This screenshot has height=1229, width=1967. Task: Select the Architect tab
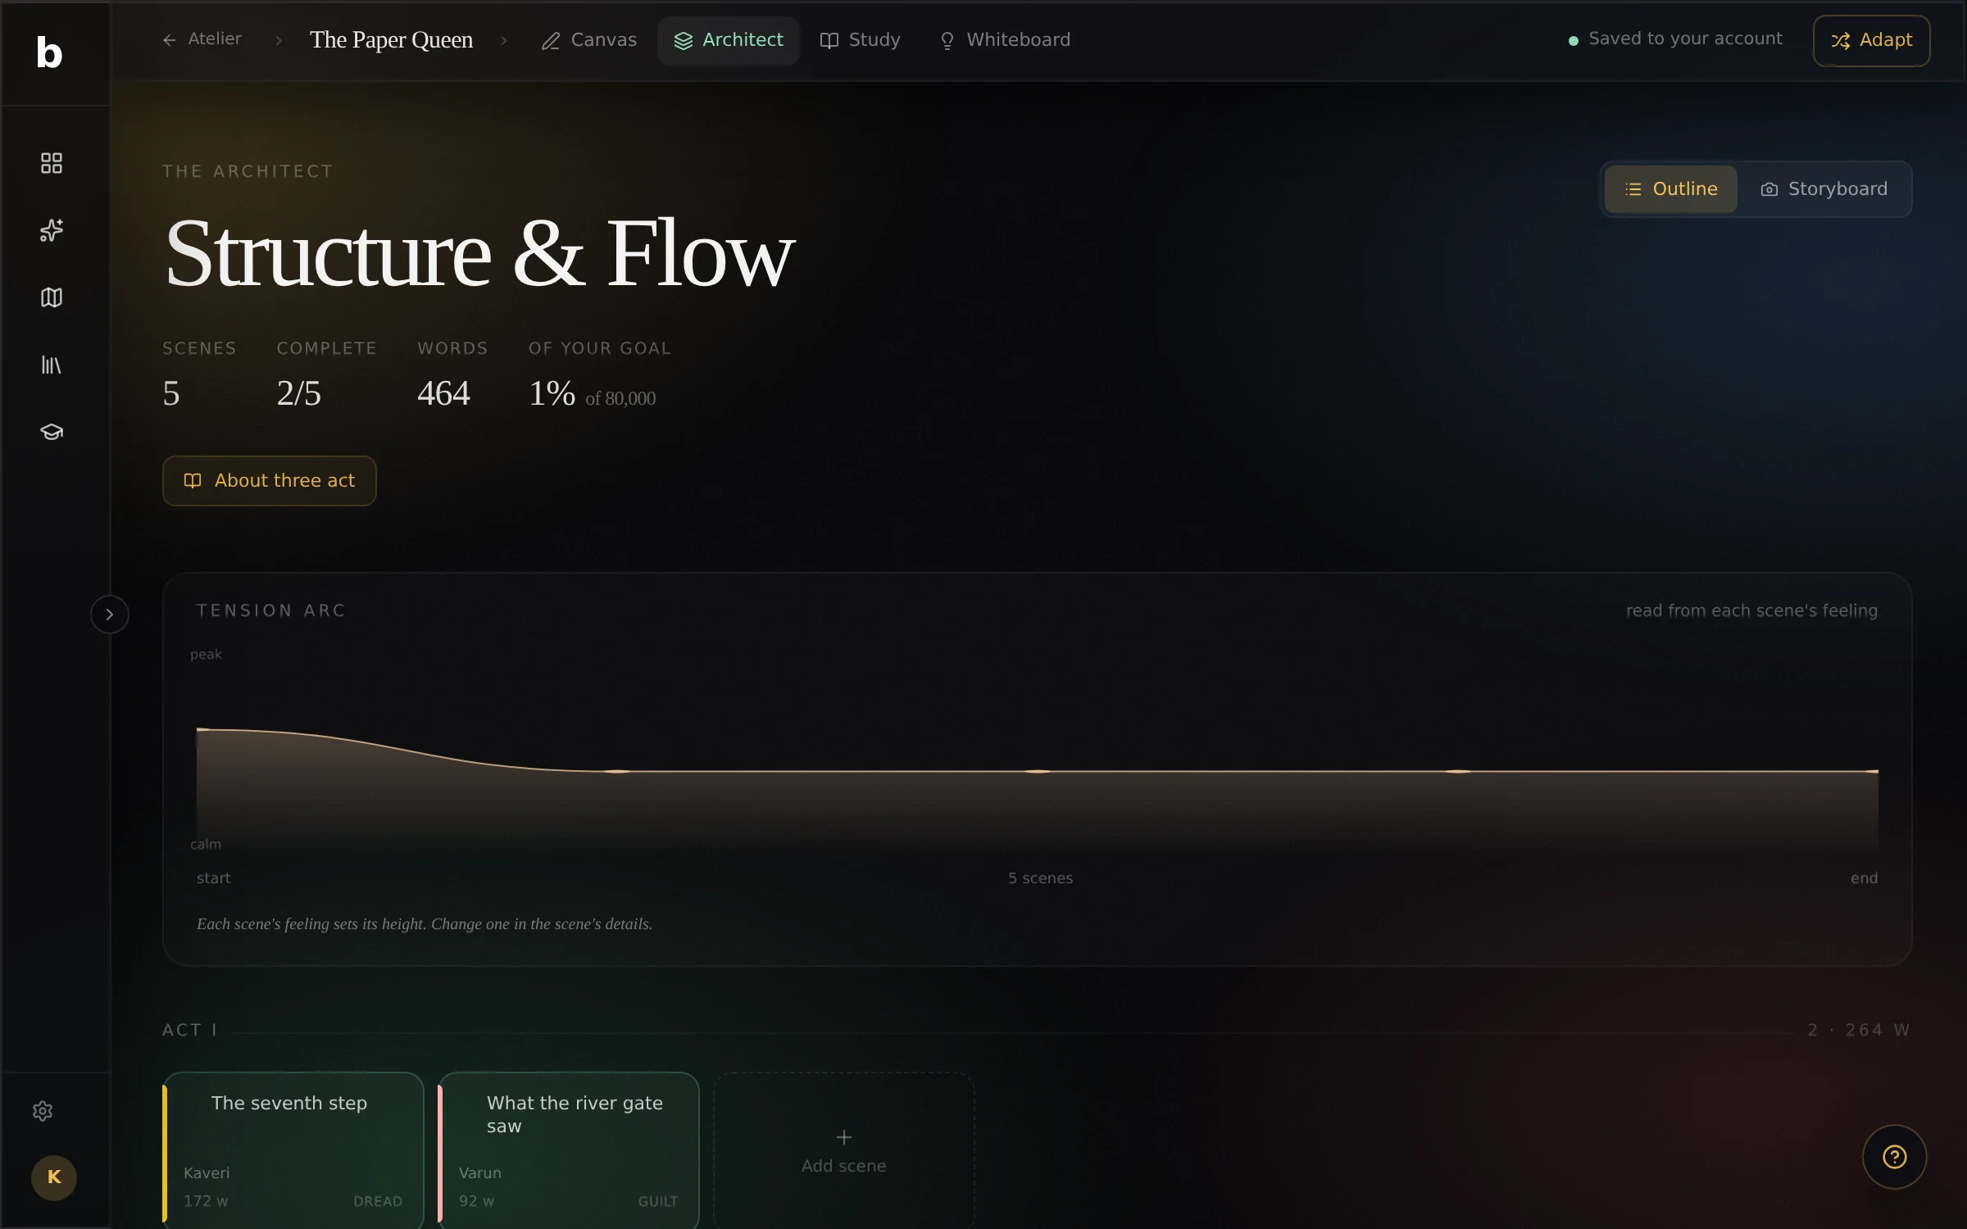point(728,40)
